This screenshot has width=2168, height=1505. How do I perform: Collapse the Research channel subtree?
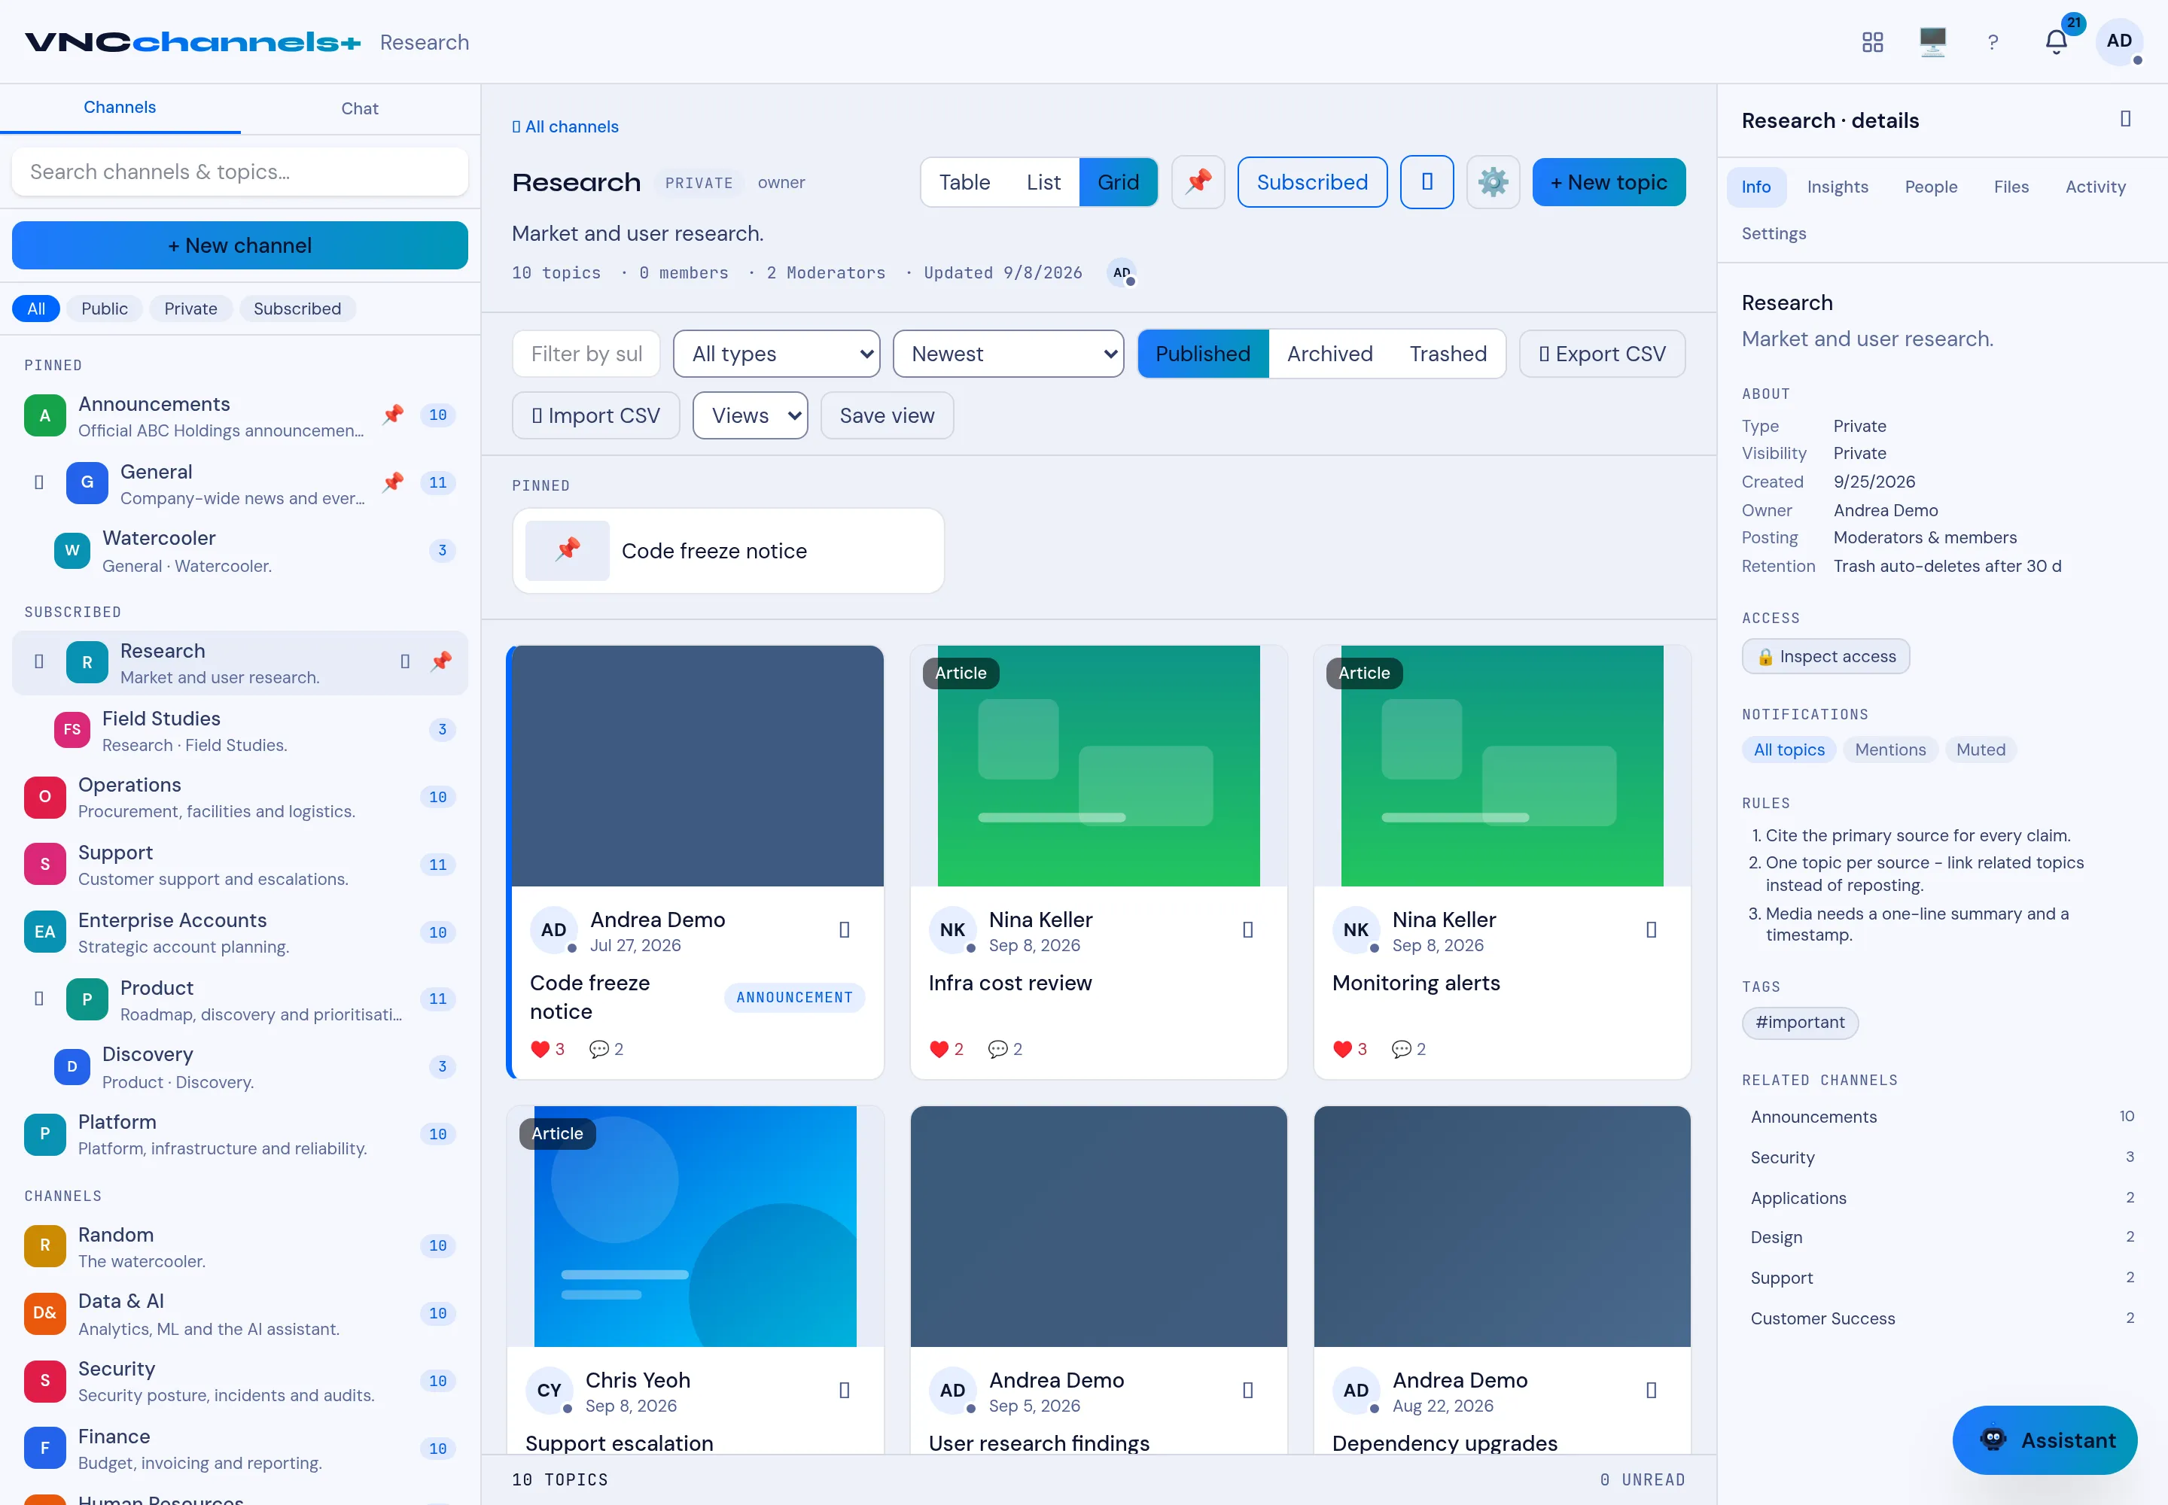pyautogui.click(x=38, y=662)
